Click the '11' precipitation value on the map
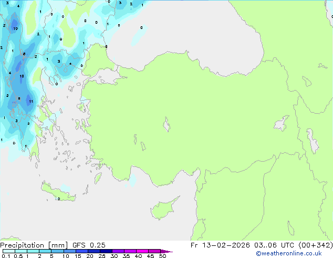Viewport: 333px width, 258px height. (x=31, y=102)
